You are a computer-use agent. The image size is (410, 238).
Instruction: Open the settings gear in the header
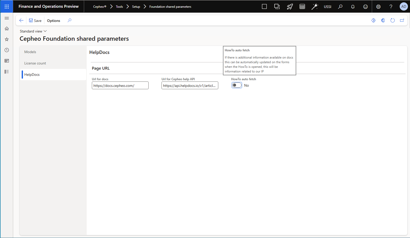tap(378, 7)
